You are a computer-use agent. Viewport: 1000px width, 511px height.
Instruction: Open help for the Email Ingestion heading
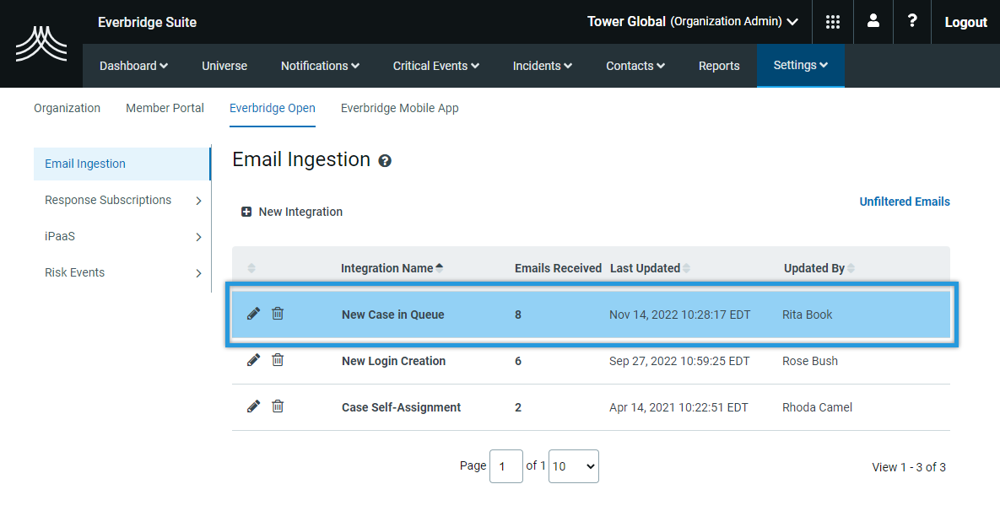[x=385, y=160]
